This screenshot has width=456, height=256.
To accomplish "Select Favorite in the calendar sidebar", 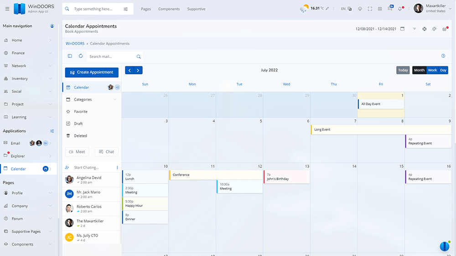I will click(x=81, y=111).
